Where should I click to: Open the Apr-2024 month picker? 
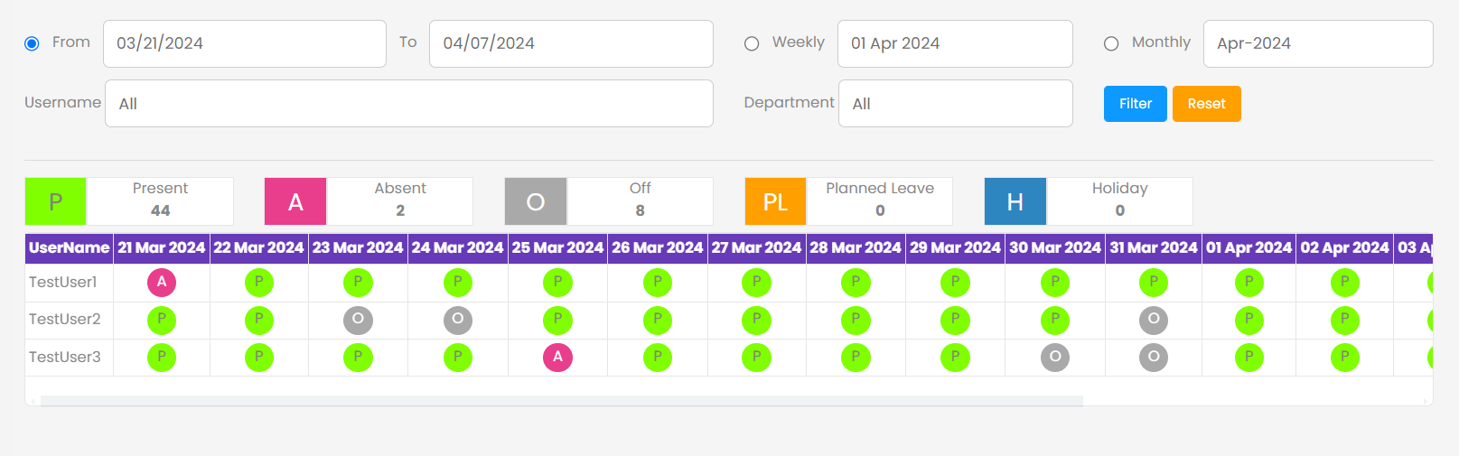(1318, 43)
